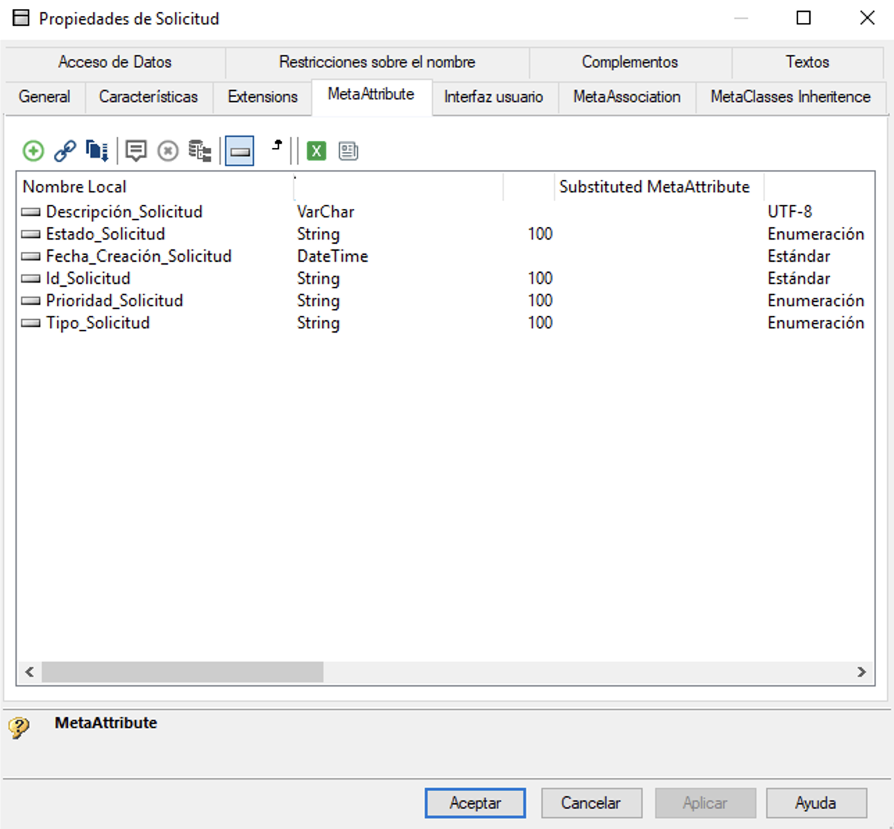
Task: Open the Complementos tab
Action: tap(630, 62)
